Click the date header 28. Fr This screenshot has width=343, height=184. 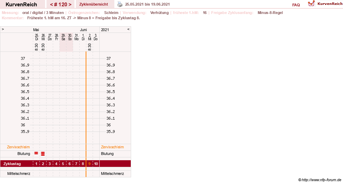pyautogui.click(x=56, y=37)
